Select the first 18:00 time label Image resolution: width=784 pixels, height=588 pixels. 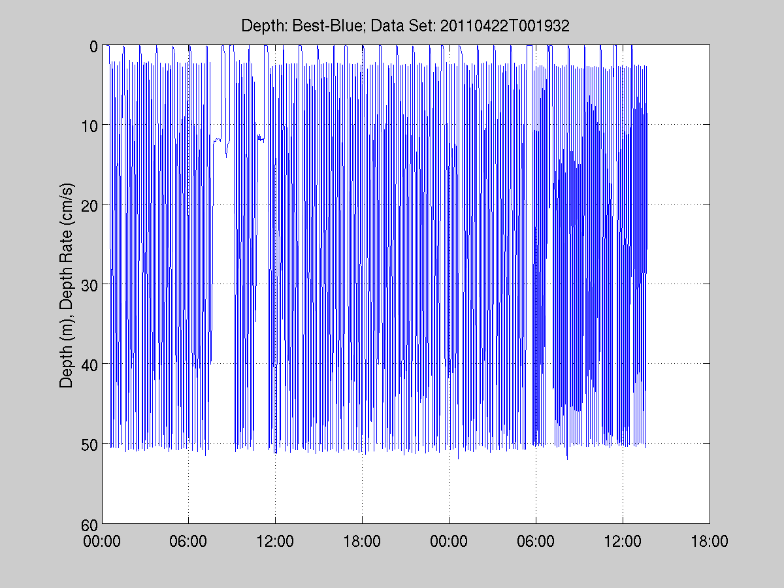pyautogui.click(x=363, y=542)
